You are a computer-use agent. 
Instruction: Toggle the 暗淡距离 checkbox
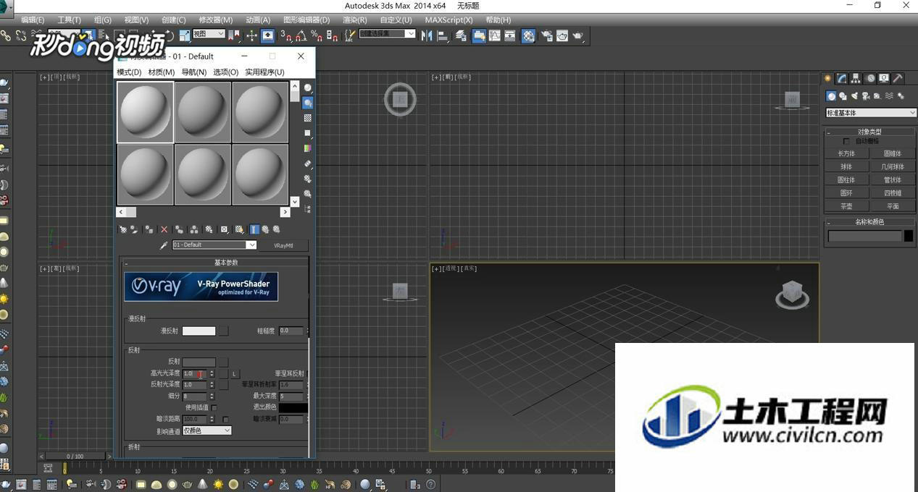click(x=225, y=419)
